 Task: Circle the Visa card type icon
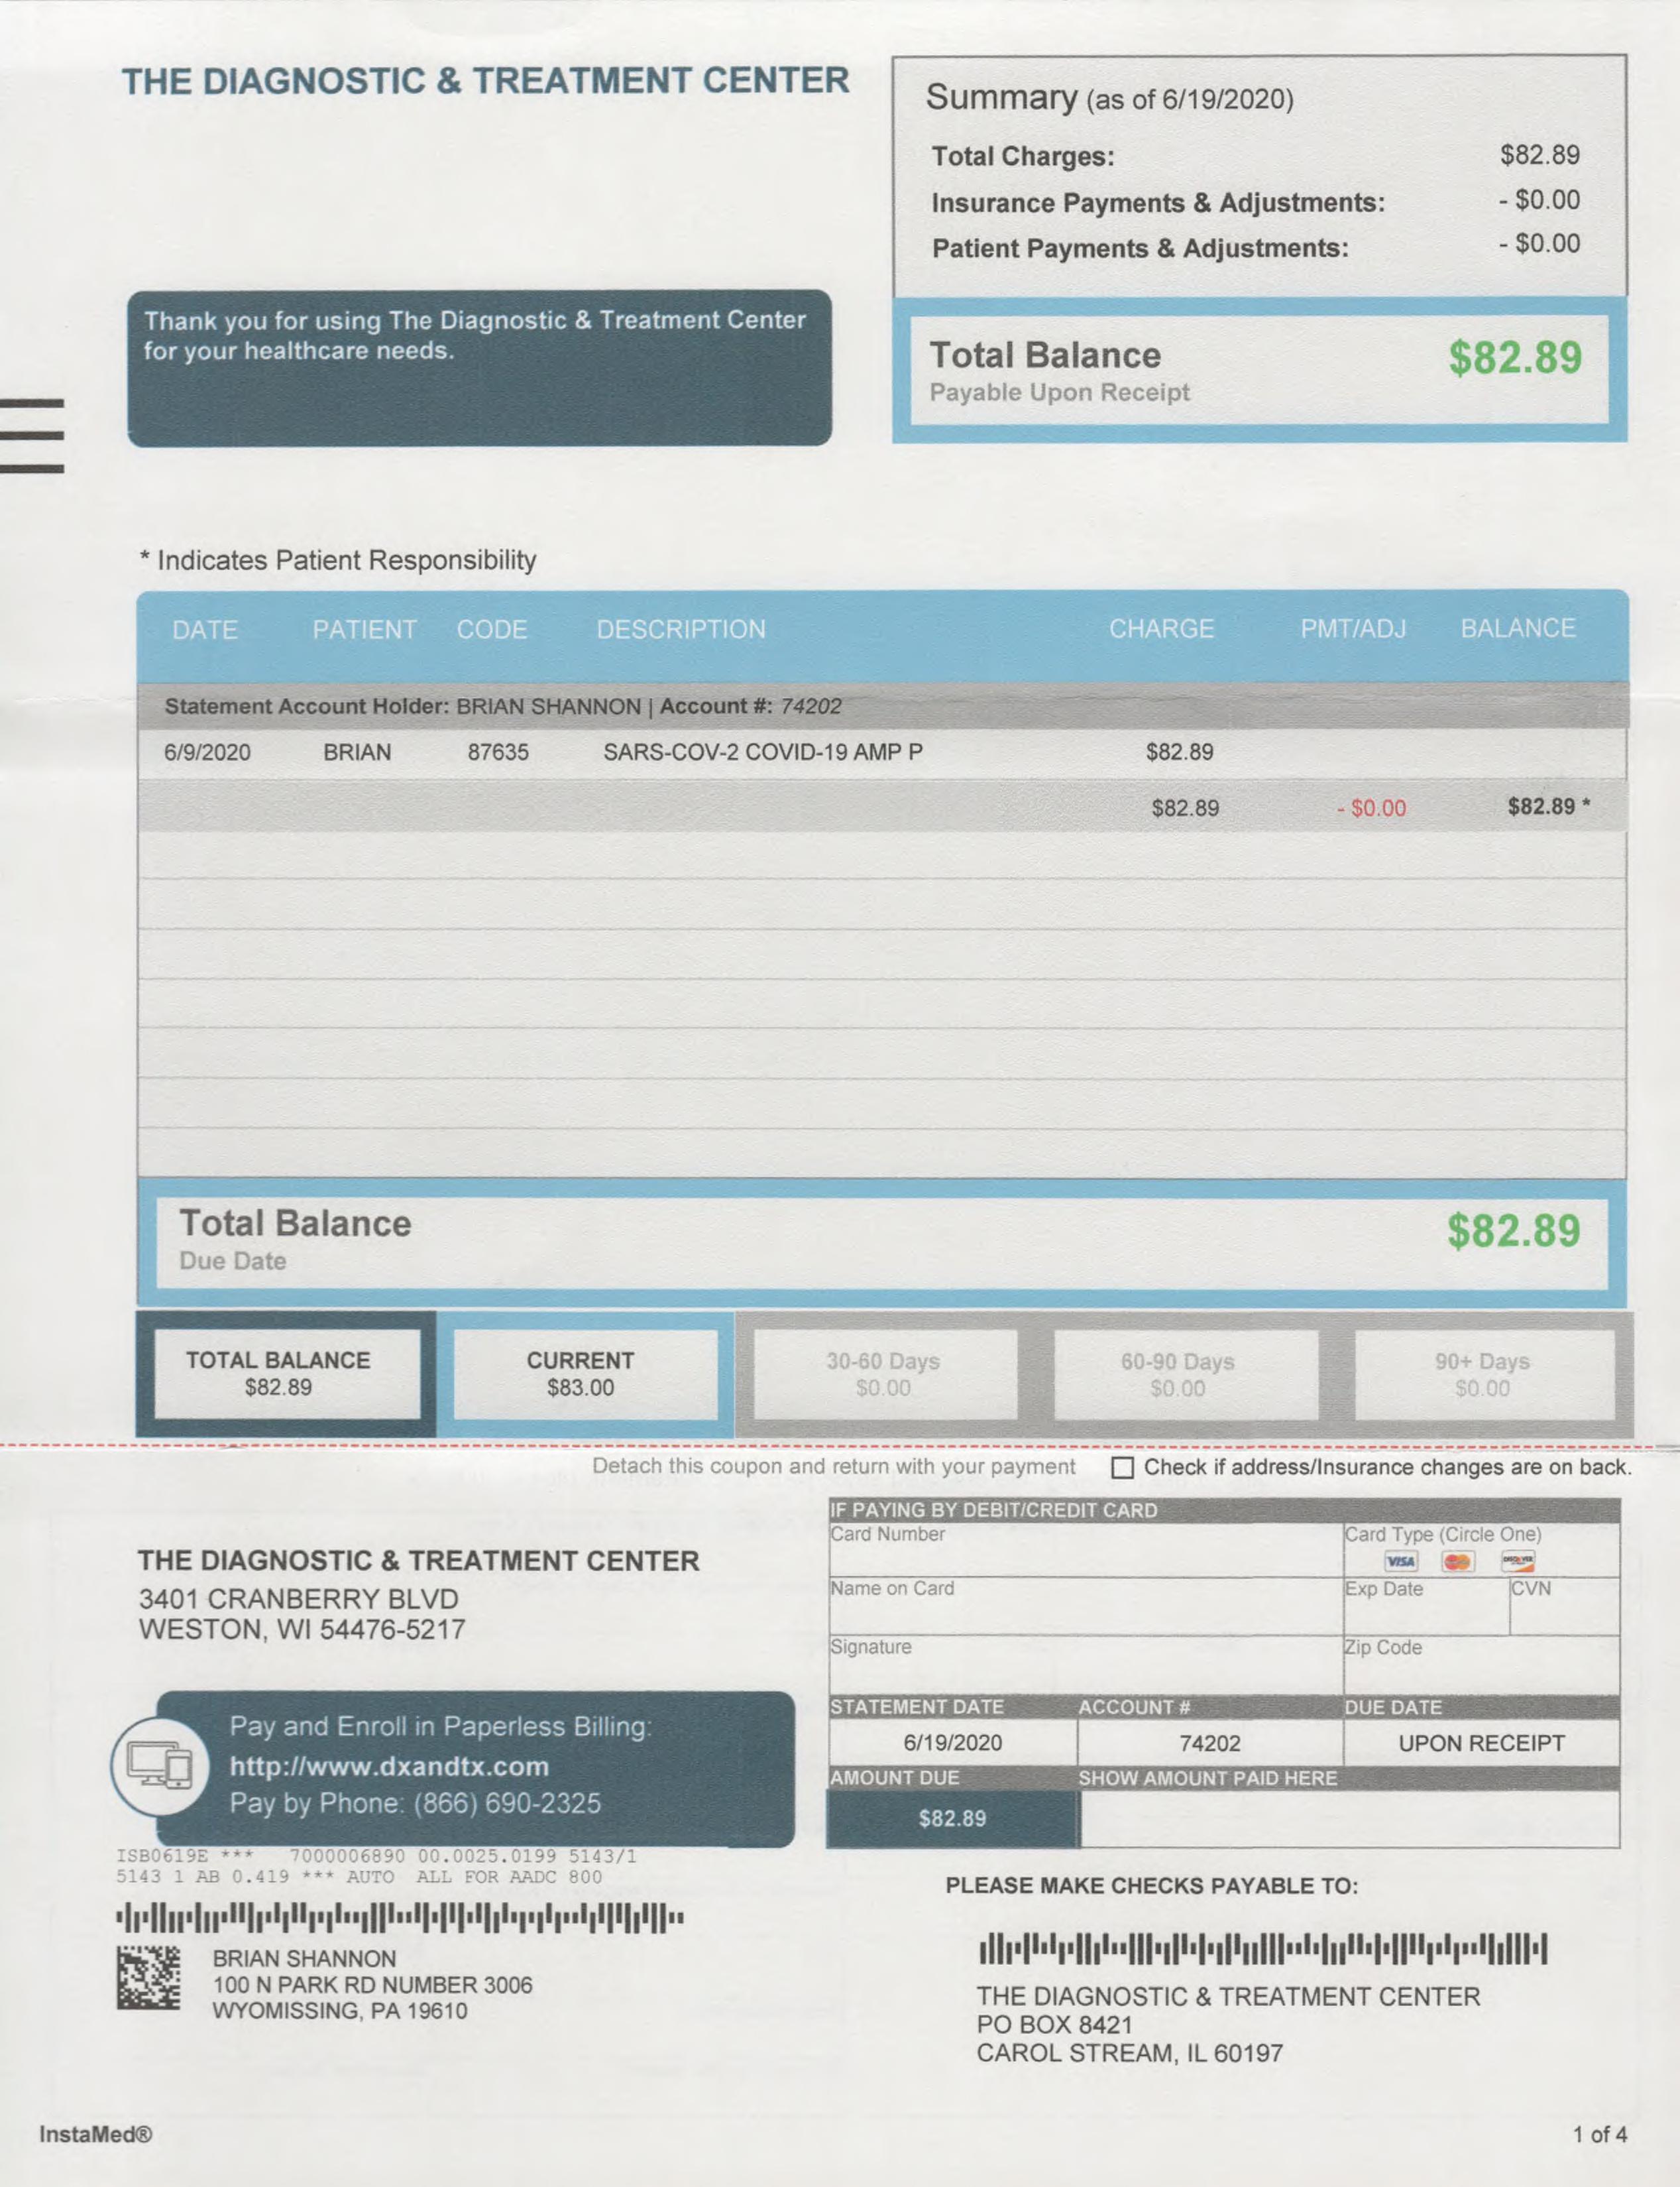click(1400, 1562)
